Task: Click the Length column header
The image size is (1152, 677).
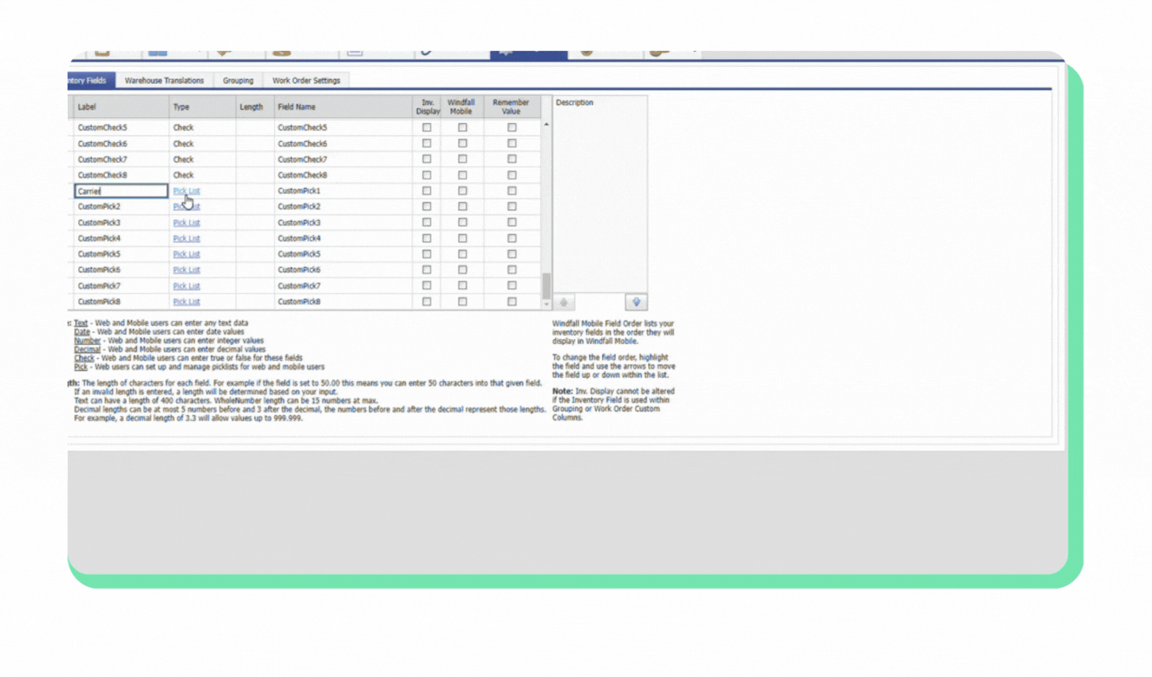Action: tap(255, 107)
